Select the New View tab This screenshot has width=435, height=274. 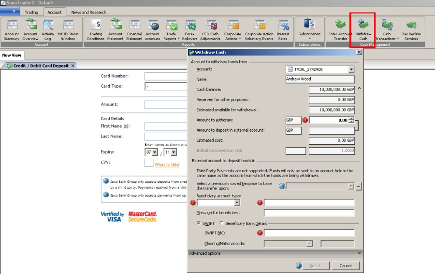pos(12,55)
